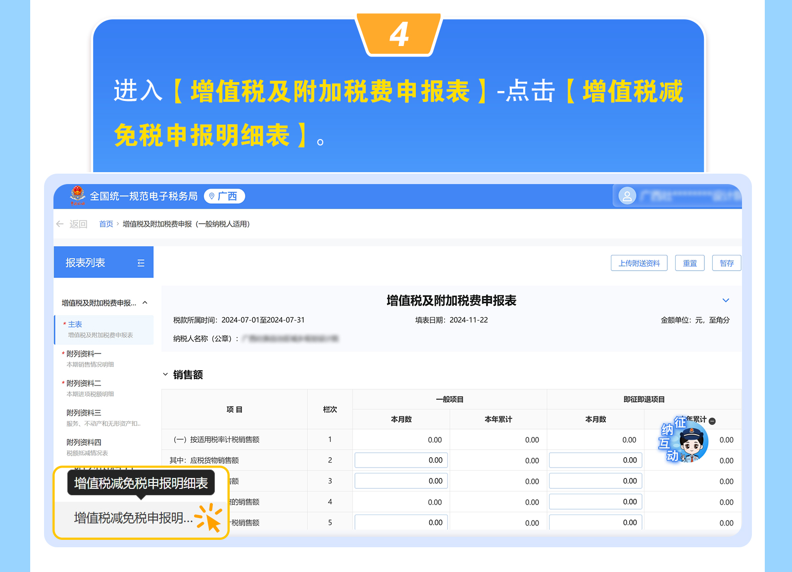Click 首页 breadcrumb link

tap(106, 224)
